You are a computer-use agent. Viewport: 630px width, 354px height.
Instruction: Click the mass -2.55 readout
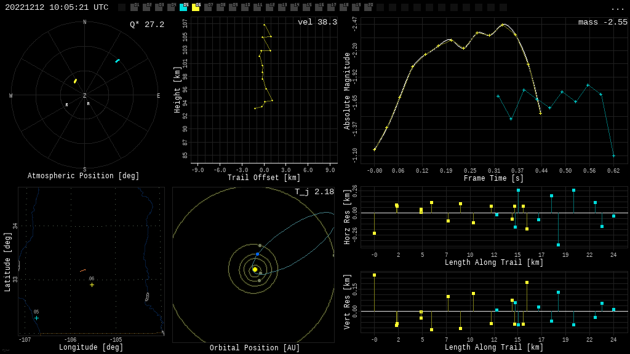point(603,22)
